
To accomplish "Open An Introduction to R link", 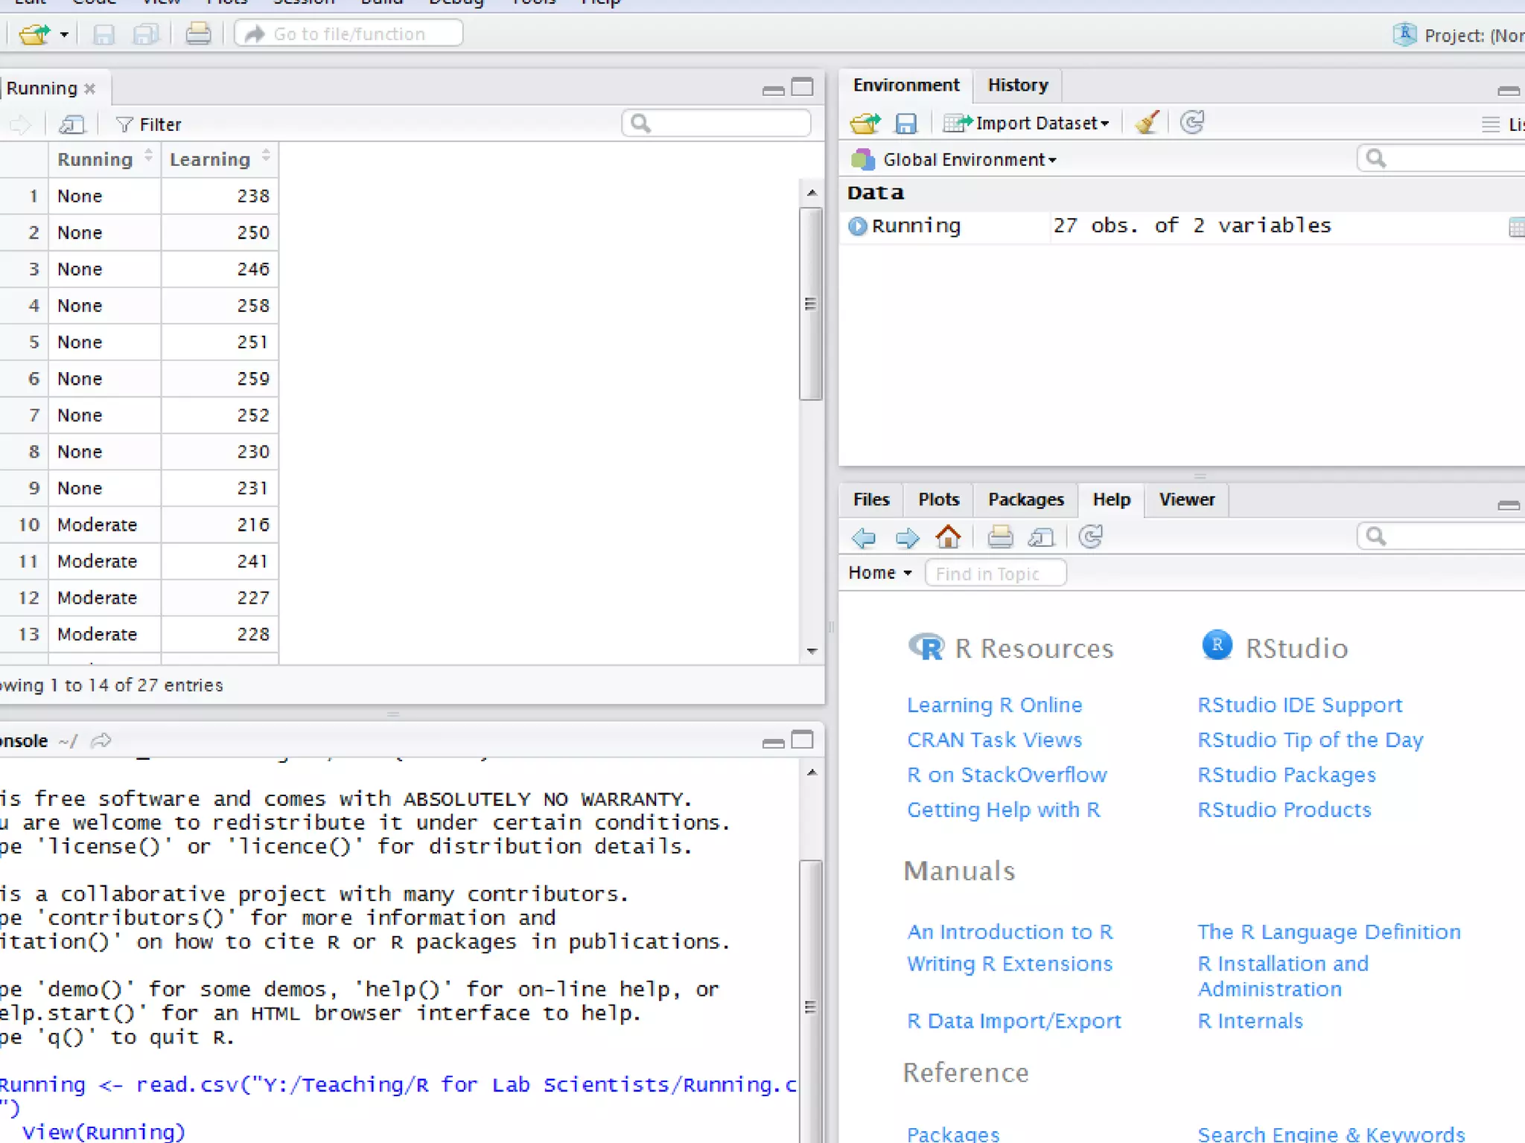I will coord(1009,932).
